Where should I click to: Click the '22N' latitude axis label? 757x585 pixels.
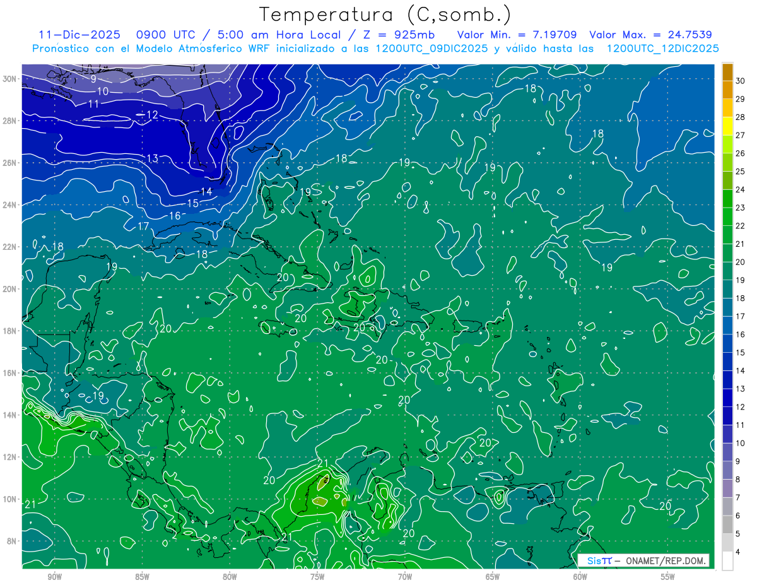(x=10, y=247)
